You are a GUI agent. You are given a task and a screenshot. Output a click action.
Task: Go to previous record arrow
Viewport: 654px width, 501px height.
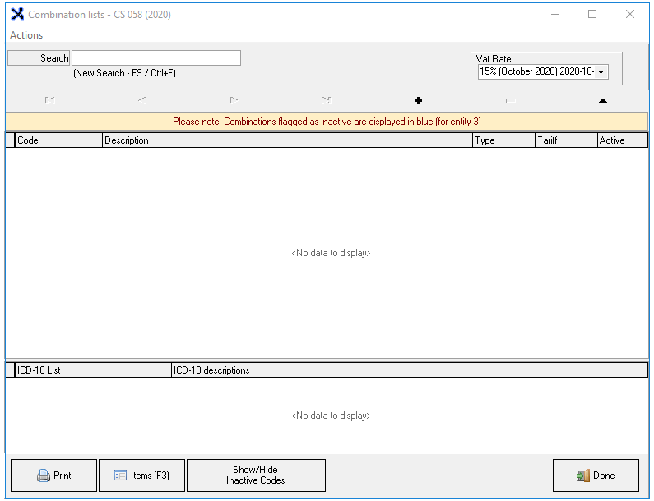141,100
